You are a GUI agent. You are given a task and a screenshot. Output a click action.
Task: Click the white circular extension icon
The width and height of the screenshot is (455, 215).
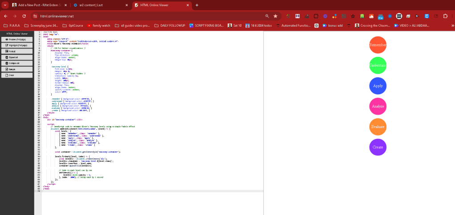coord(399,16)
